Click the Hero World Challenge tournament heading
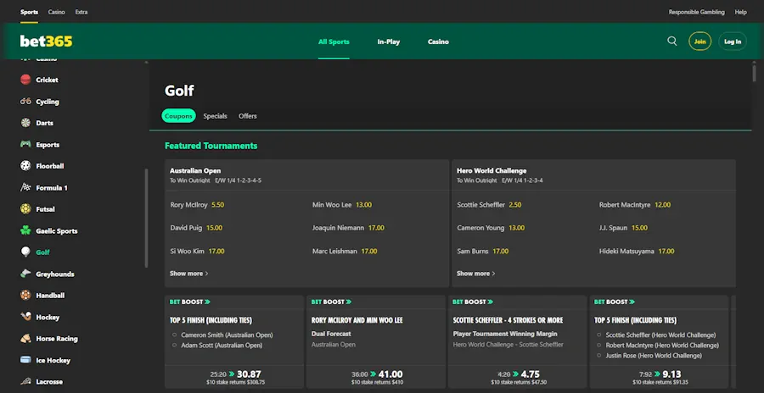This screenshot has width=764, height=393. point(492,171)
